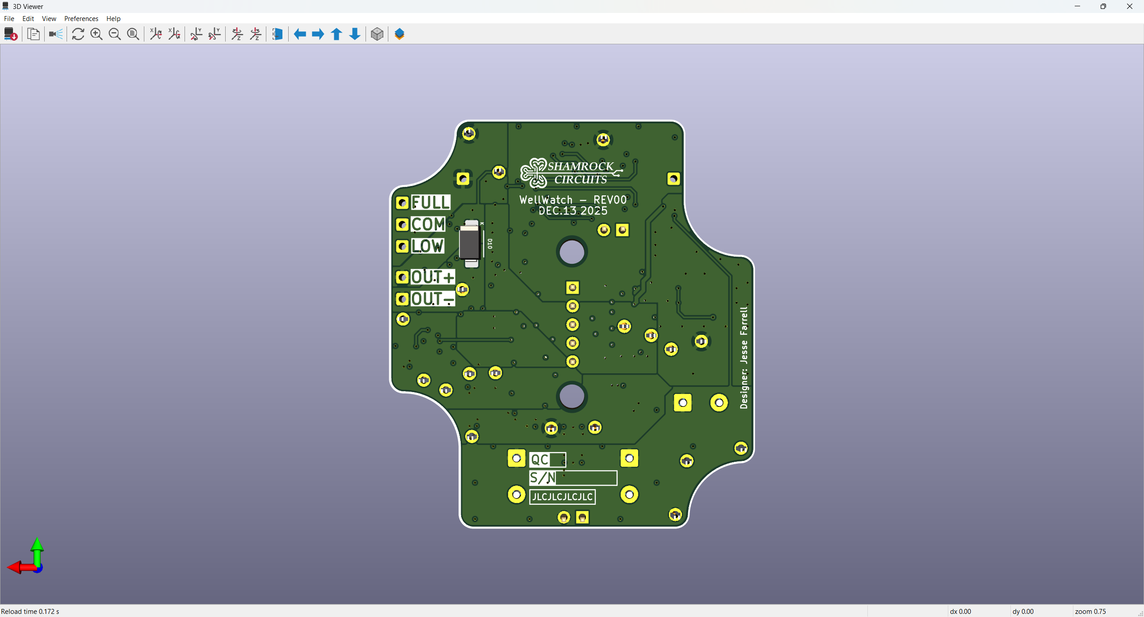
Task: Zoom out from the board
Action: (115, 34)
